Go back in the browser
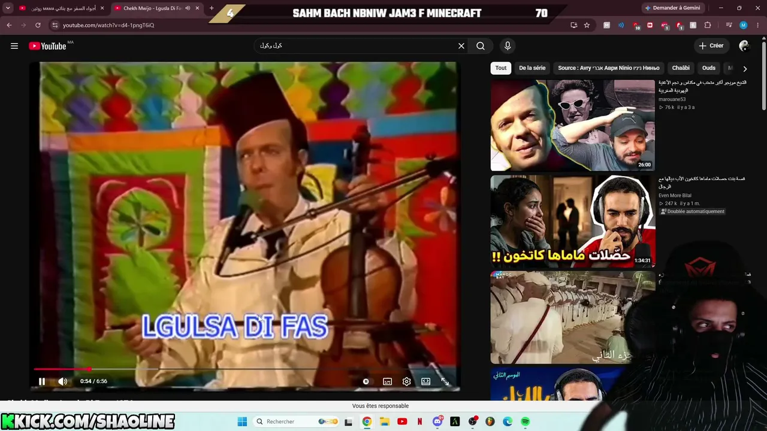Screen dimensions: 767x431 9,25
